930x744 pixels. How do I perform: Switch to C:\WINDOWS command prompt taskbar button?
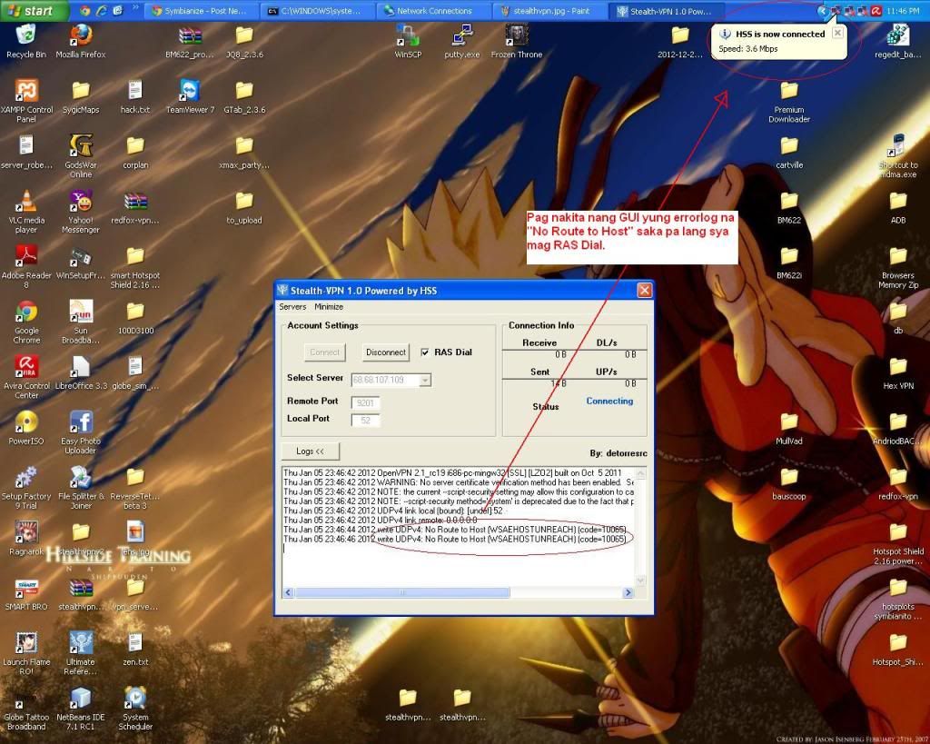point(317,11)
